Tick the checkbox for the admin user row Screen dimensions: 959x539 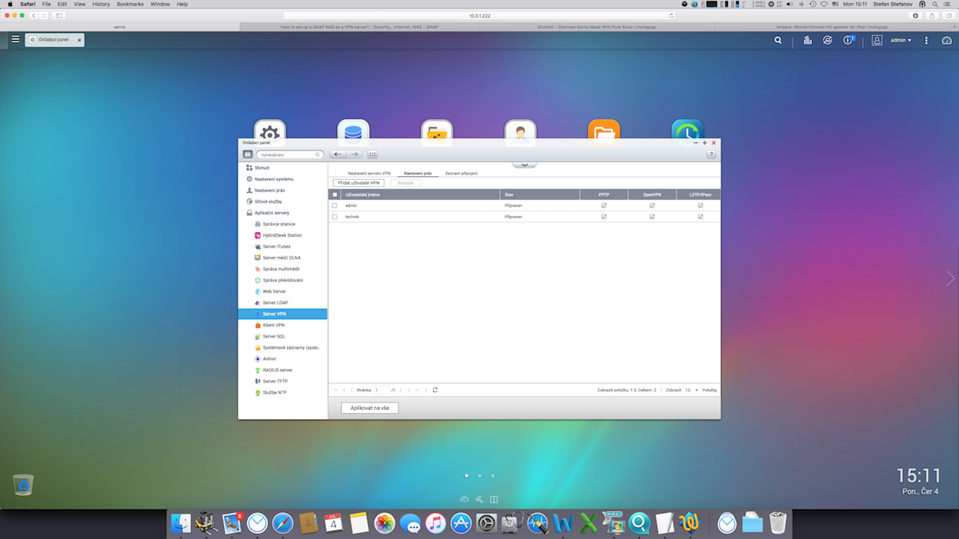point(335,206)
